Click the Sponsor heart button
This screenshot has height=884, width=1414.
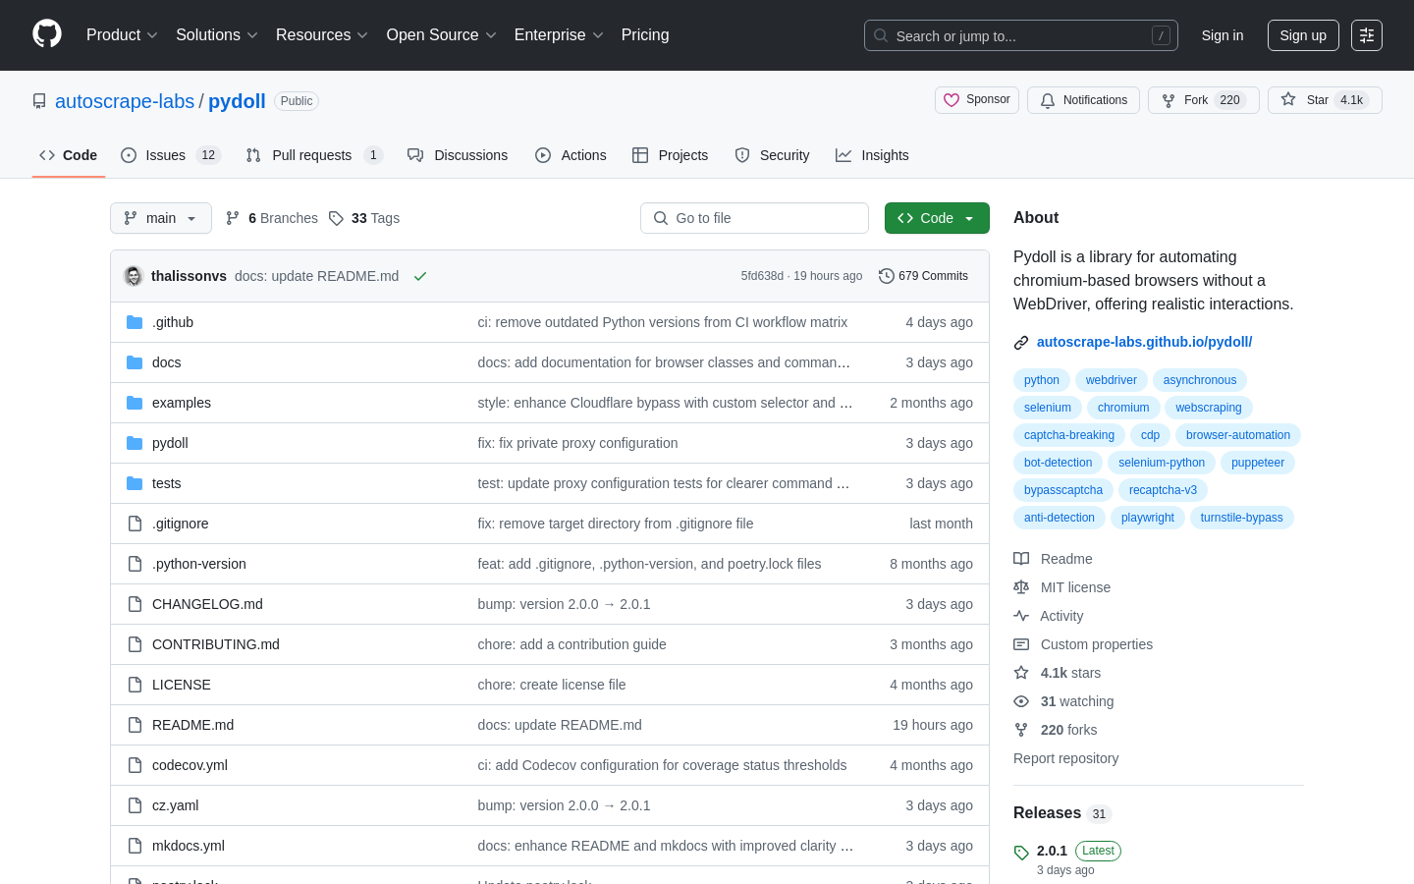[977, 100]
